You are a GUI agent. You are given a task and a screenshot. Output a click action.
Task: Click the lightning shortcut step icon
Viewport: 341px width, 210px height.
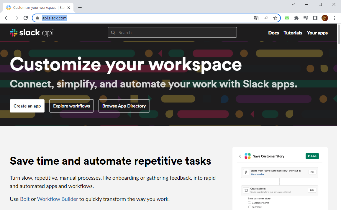[246, 172]
